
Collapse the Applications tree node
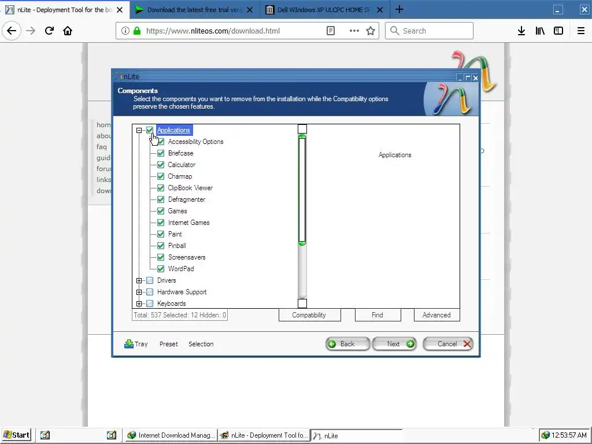[x=139, y=130]
